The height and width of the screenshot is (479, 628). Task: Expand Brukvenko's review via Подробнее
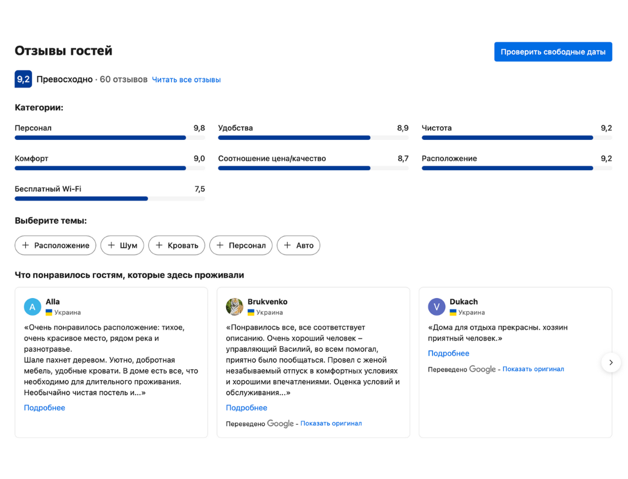pos(247,408)
